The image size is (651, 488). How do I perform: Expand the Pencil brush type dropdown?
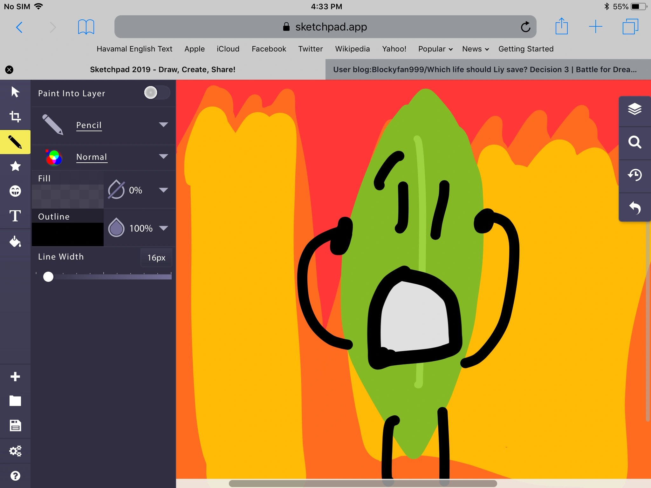163,125
